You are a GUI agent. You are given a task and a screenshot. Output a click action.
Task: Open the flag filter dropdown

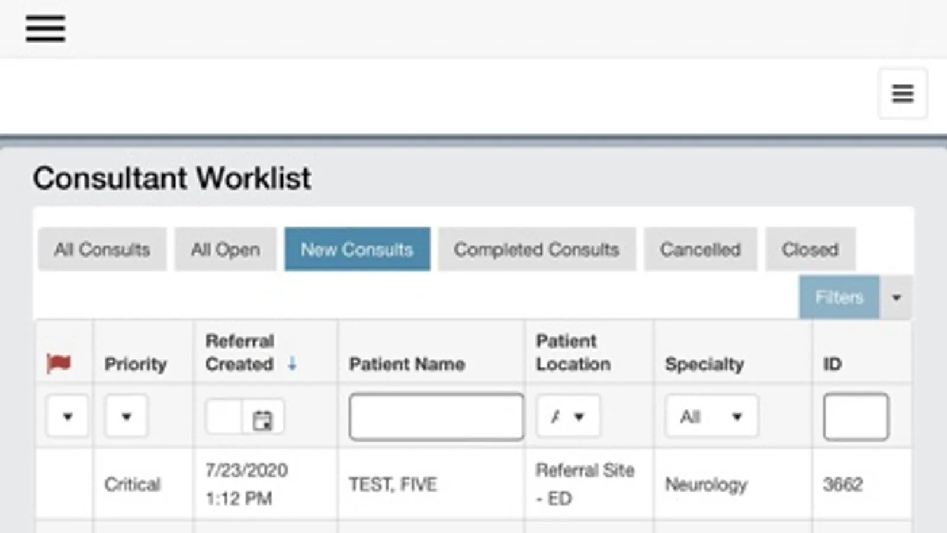coord(67,416)
